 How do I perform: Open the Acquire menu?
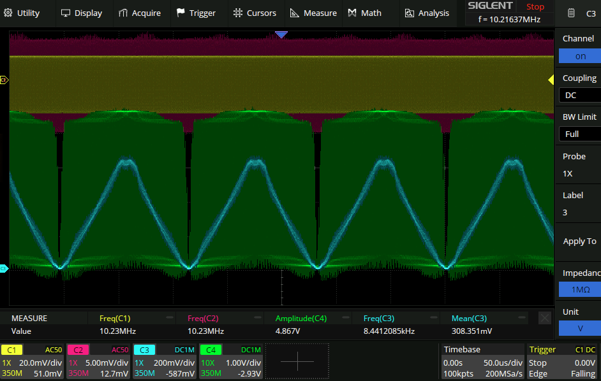139,13
